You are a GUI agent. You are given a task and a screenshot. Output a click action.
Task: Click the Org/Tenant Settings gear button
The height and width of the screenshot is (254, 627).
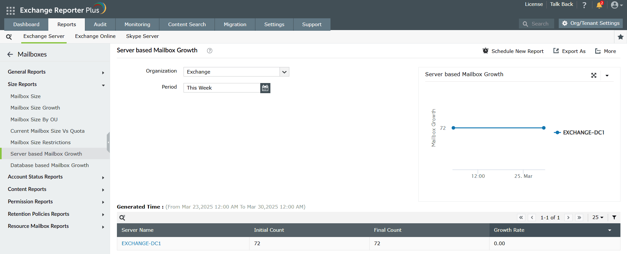coord(591,23)
